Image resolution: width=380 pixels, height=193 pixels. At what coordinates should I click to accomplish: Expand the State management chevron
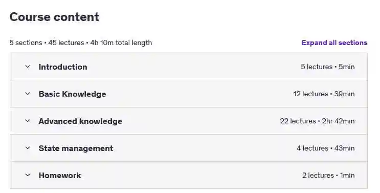pos(28,148)
